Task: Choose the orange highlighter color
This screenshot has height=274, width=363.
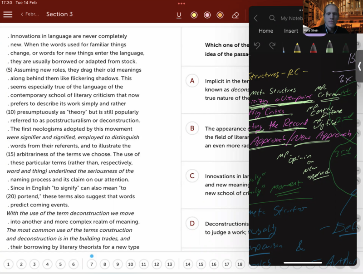Action: coord(220,15)
